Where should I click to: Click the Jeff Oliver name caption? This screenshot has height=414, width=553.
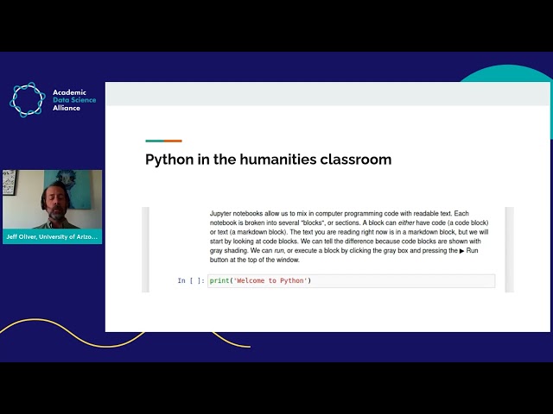point(52,236)
